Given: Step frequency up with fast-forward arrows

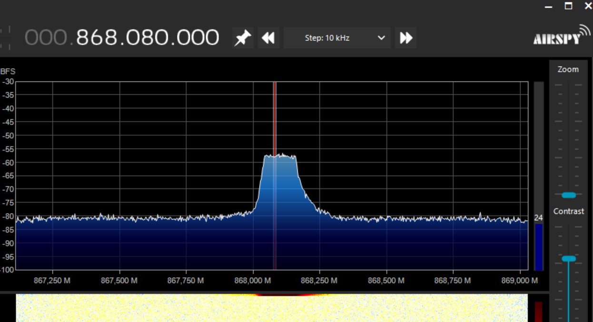Looking at the screenshot, I should click(406, 38).
